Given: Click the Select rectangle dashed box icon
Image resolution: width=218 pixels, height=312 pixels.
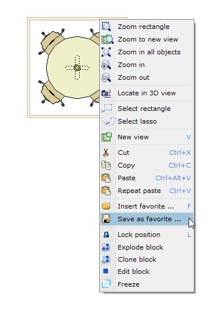Looking at the screenshot, I should (107, 109).
